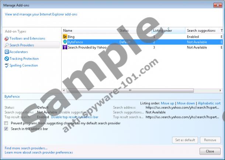The height and width of the screenshot is (160, 225).
Task: Click Alphabetic sort link
Action: [x=209, y=104]
